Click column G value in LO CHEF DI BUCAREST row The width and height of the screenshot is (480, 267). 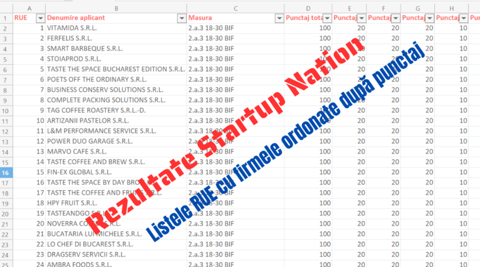click(x=418, y=244)
